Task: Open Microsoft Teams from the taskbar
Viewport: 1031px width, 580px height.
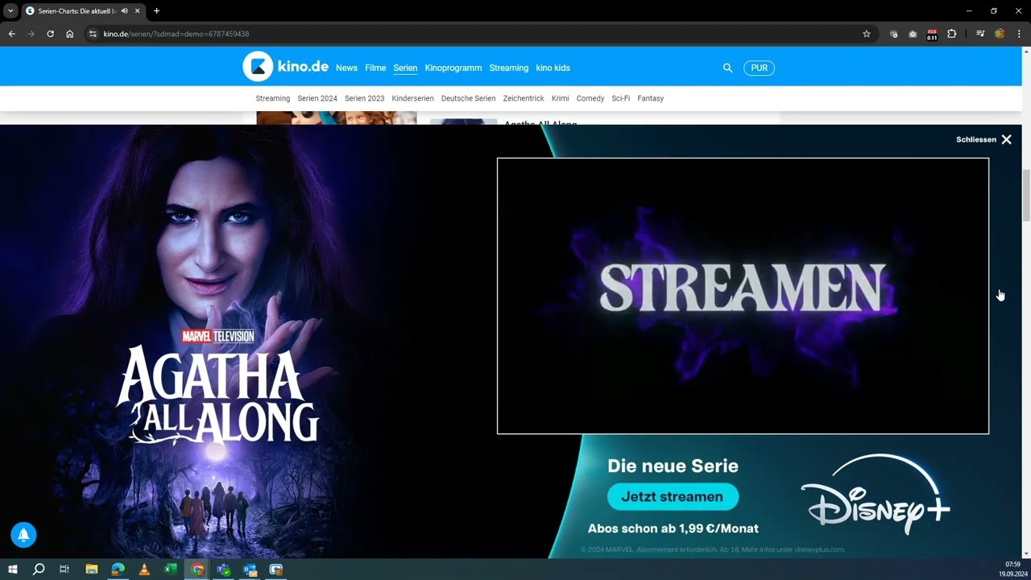Action: 223,570
